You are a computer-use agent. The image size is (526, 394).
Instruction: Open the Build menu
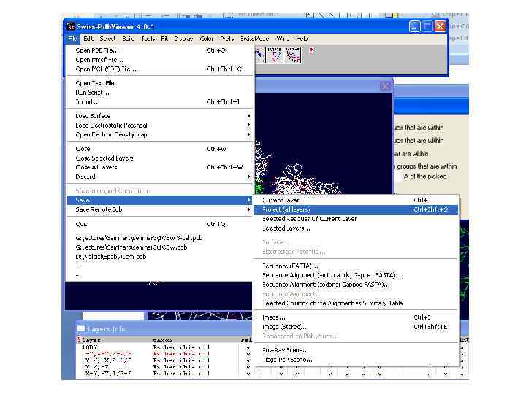[x=128, y=39]
